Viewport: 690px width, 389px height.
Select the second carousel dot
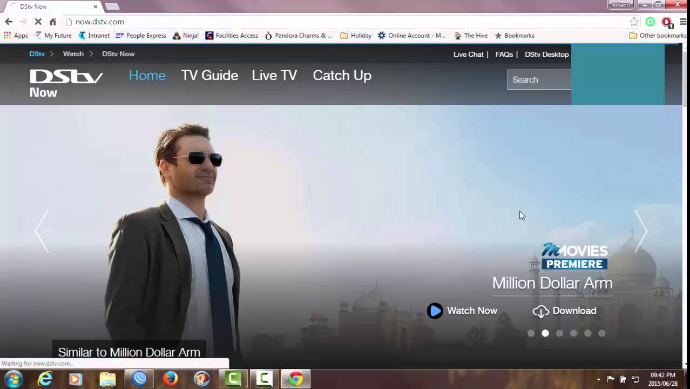click(x=545, y=333)
